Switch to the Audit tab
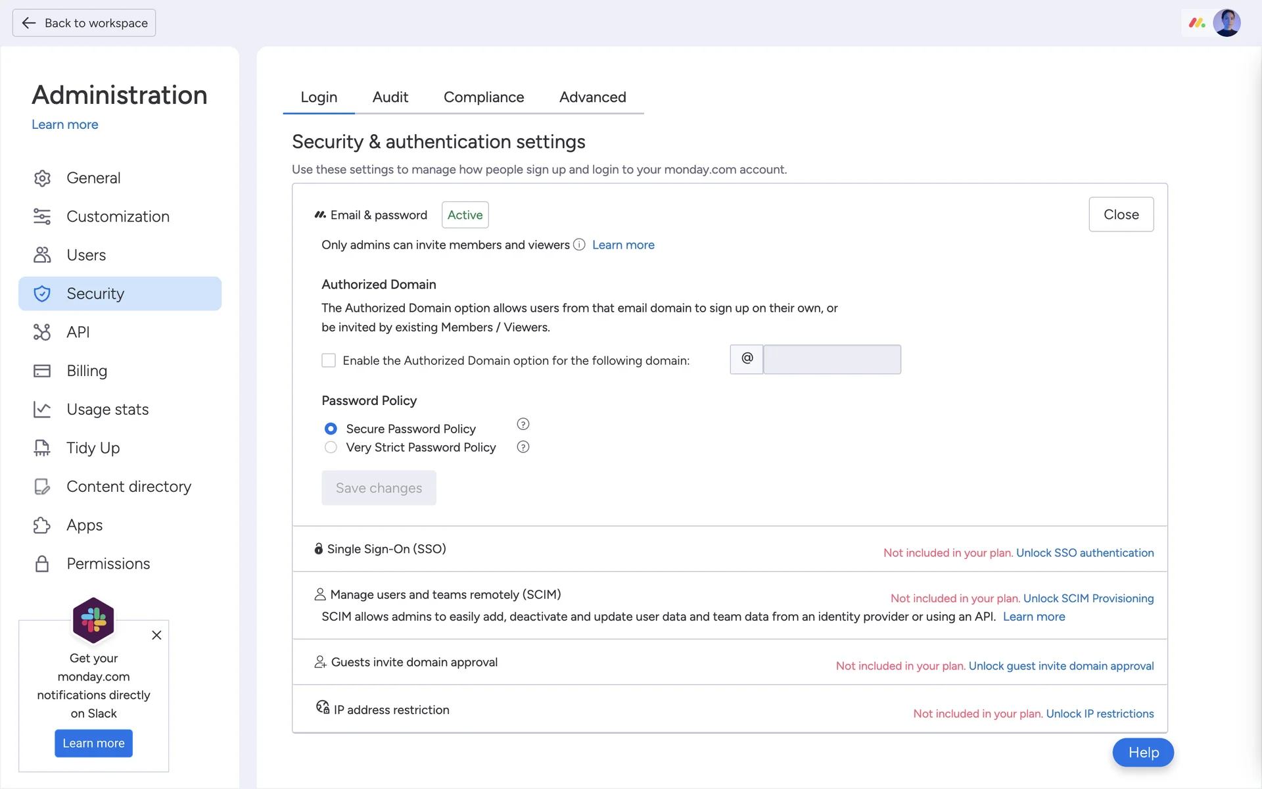The image size is (1262, 789). tap(390, 97)
